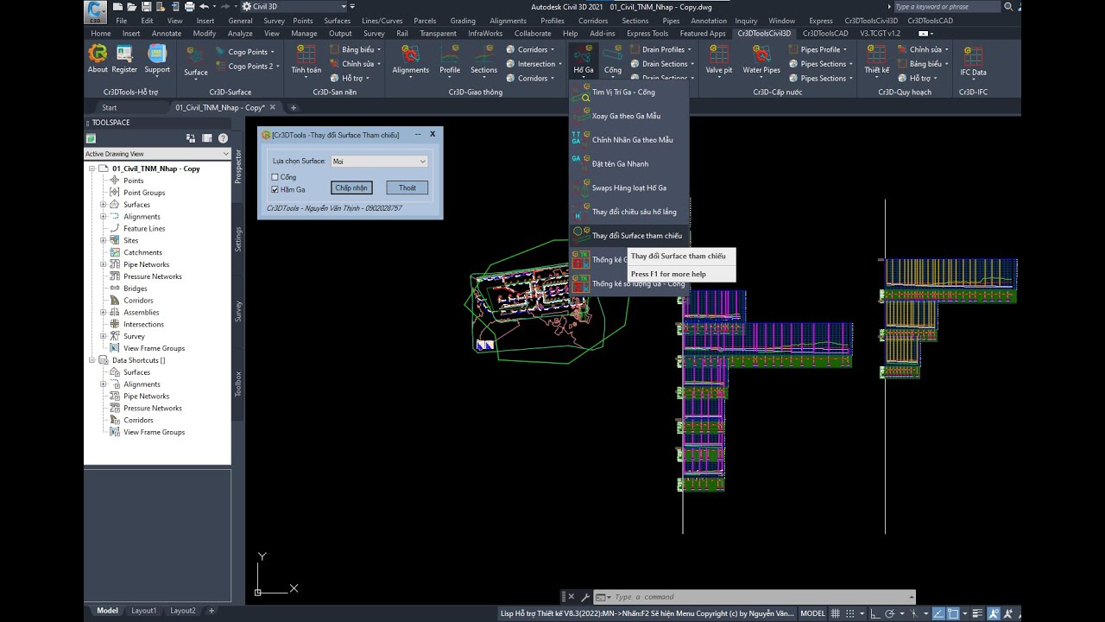
Task: Open Pipes Profile dropdown
Action: click(845, 50)
